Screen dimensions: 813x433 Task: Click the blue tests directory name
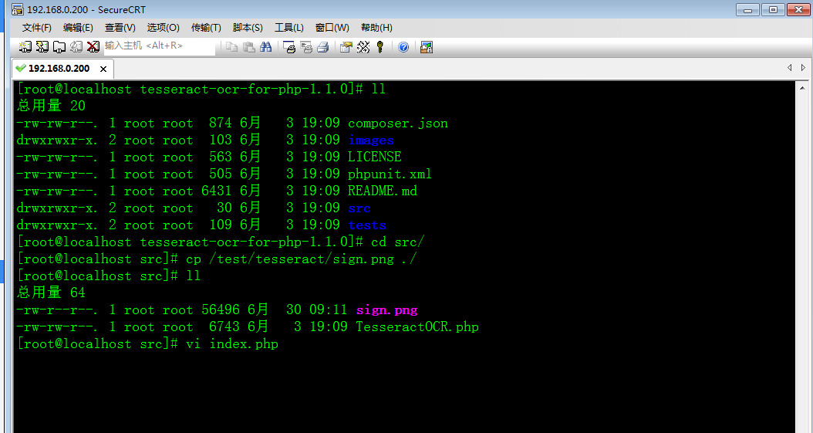pos(367,225)
